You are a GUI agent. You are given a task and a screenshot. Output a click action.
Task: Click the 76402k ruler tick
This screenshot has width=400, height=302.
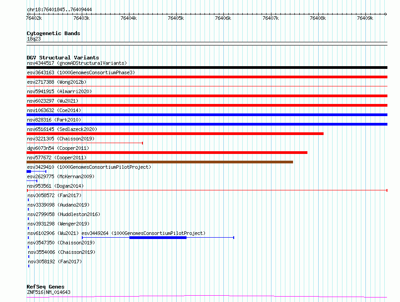tap(34, 18)
